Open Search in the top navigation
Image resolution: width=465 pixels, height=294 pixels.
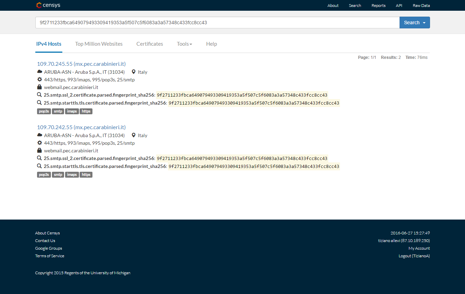point(355,6)
